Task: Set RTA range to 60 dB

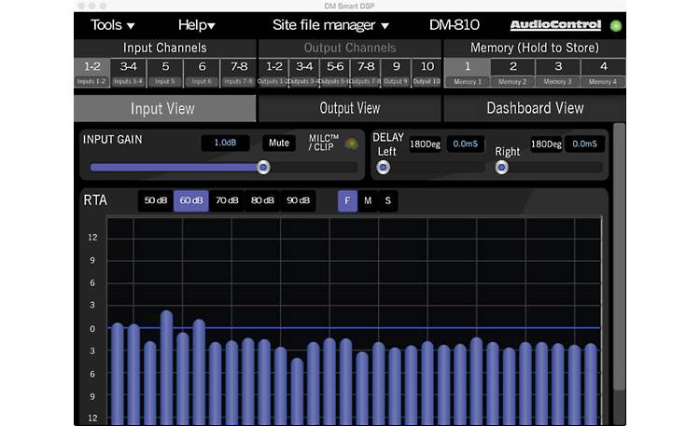Action: coord(191,200)
